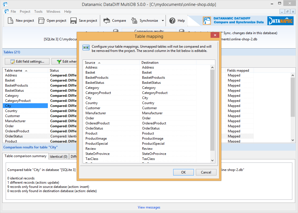Edit Destination cell OrderedProduct
The height and width of the screenshot is (213, 298).
tap(168, 123)
